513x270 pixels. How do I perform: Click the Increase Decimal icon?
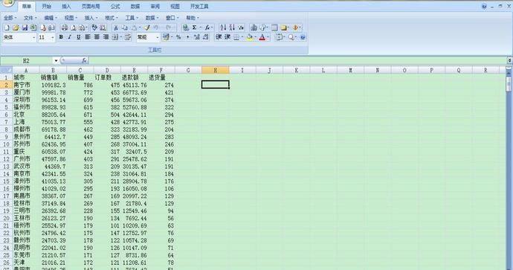click(196, 37)
